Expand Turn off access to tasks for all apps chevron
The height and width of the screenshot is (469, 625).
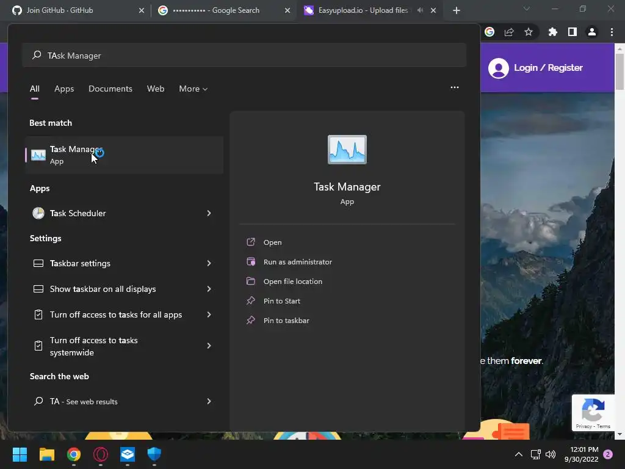209,314
